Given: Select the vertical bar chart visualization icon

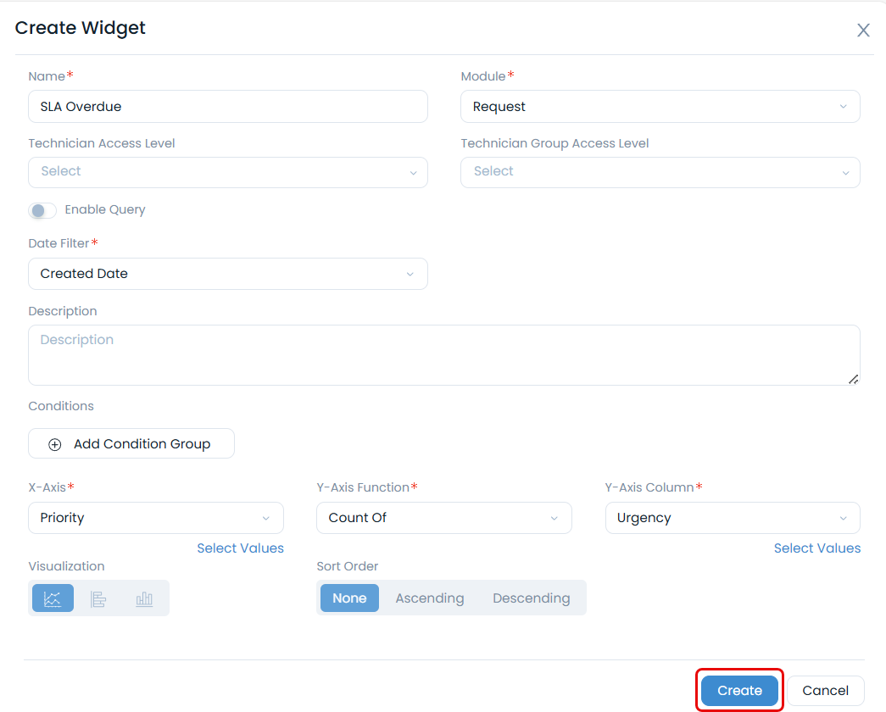Looking at the screenshot, I should [x=143, y=598].
